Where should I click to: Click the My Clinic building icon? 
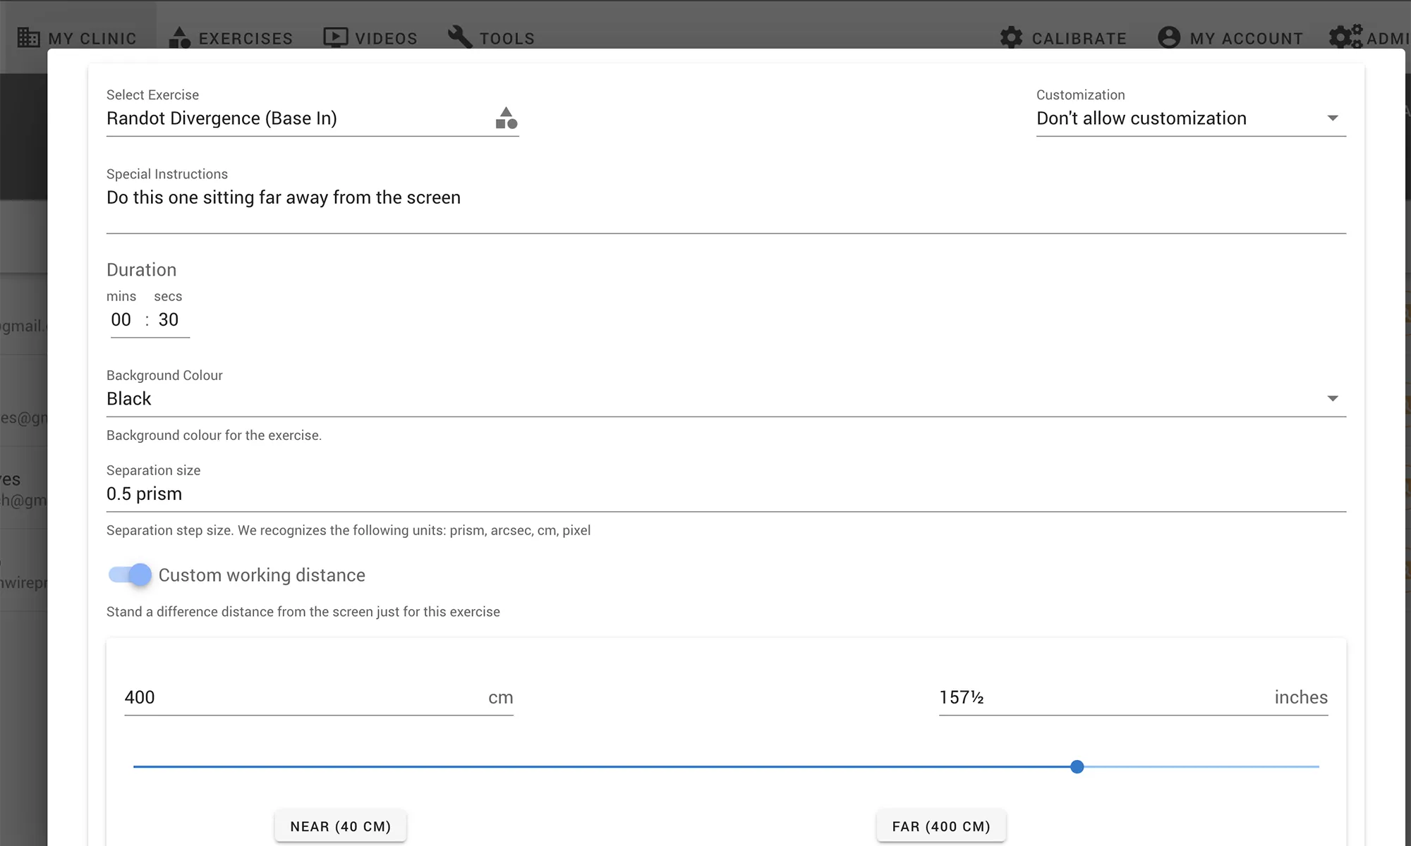(x=28, y=37)
